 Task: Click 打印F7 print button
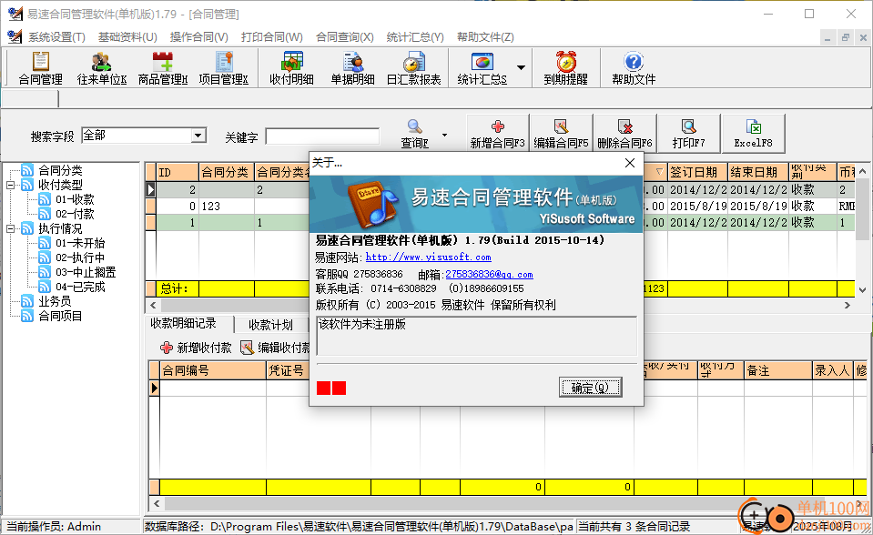tap(689, 134)
